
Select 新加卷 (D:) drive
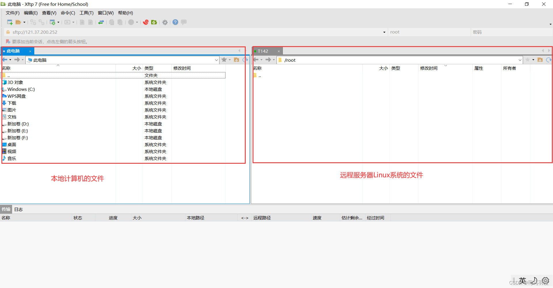coord(18,124)
